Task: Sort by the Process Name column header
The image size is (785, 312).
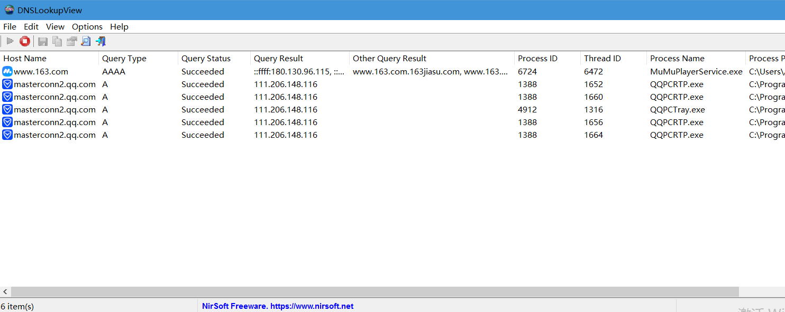Action: coord(696,58)
